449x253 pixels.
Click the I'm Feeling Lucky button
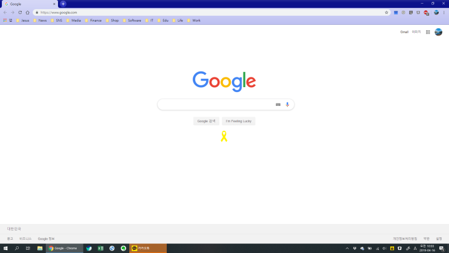239,121
